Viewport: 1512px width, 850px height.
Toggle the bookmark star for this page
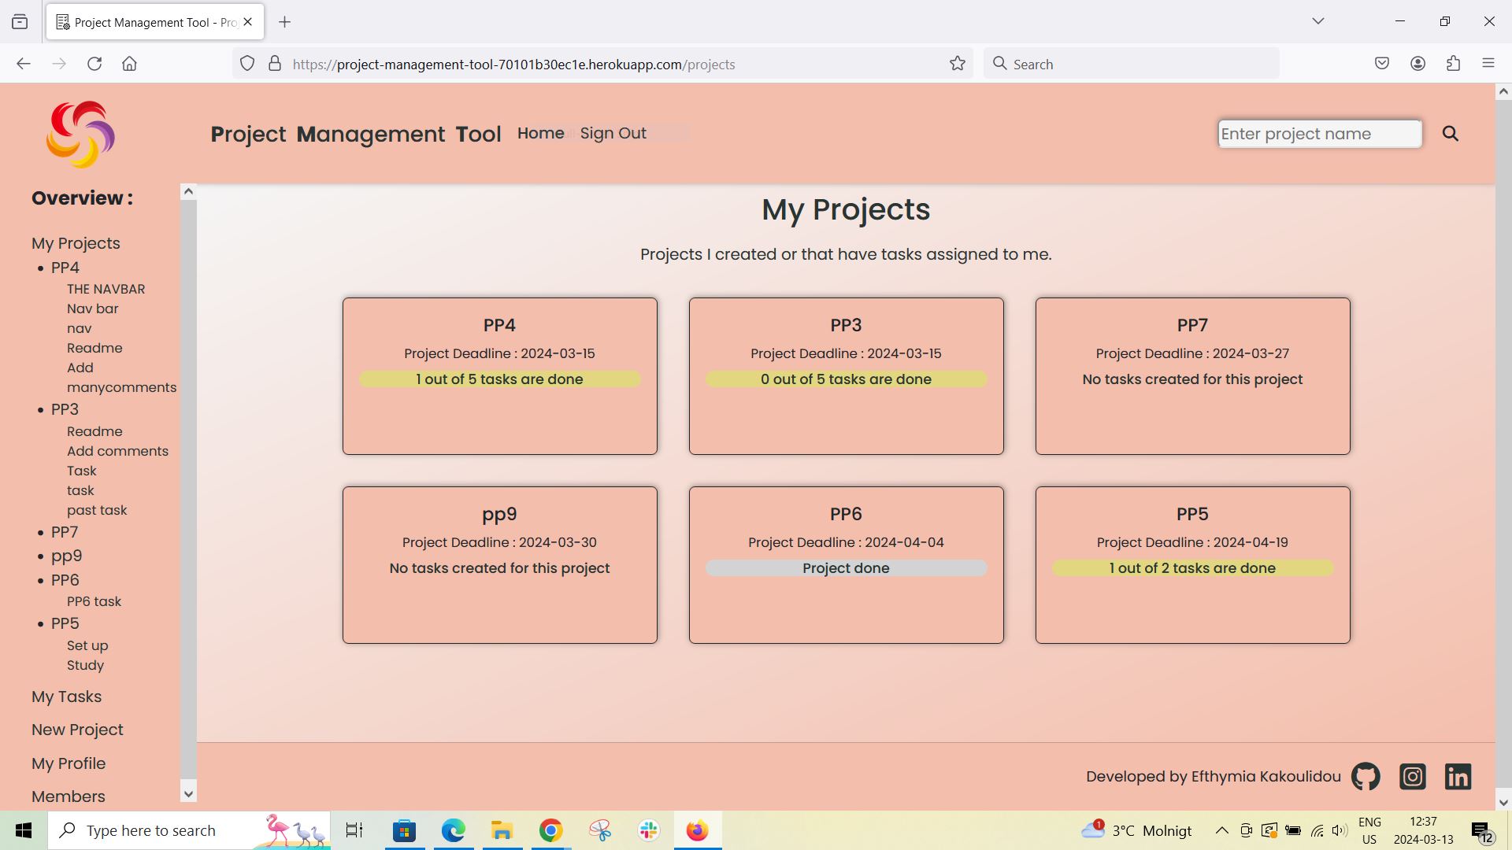(957, 63)
